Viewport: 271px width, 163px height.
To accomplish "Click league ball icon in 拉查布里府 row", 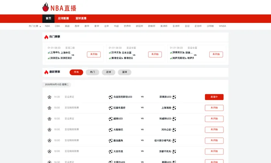I will coord(50,108).
